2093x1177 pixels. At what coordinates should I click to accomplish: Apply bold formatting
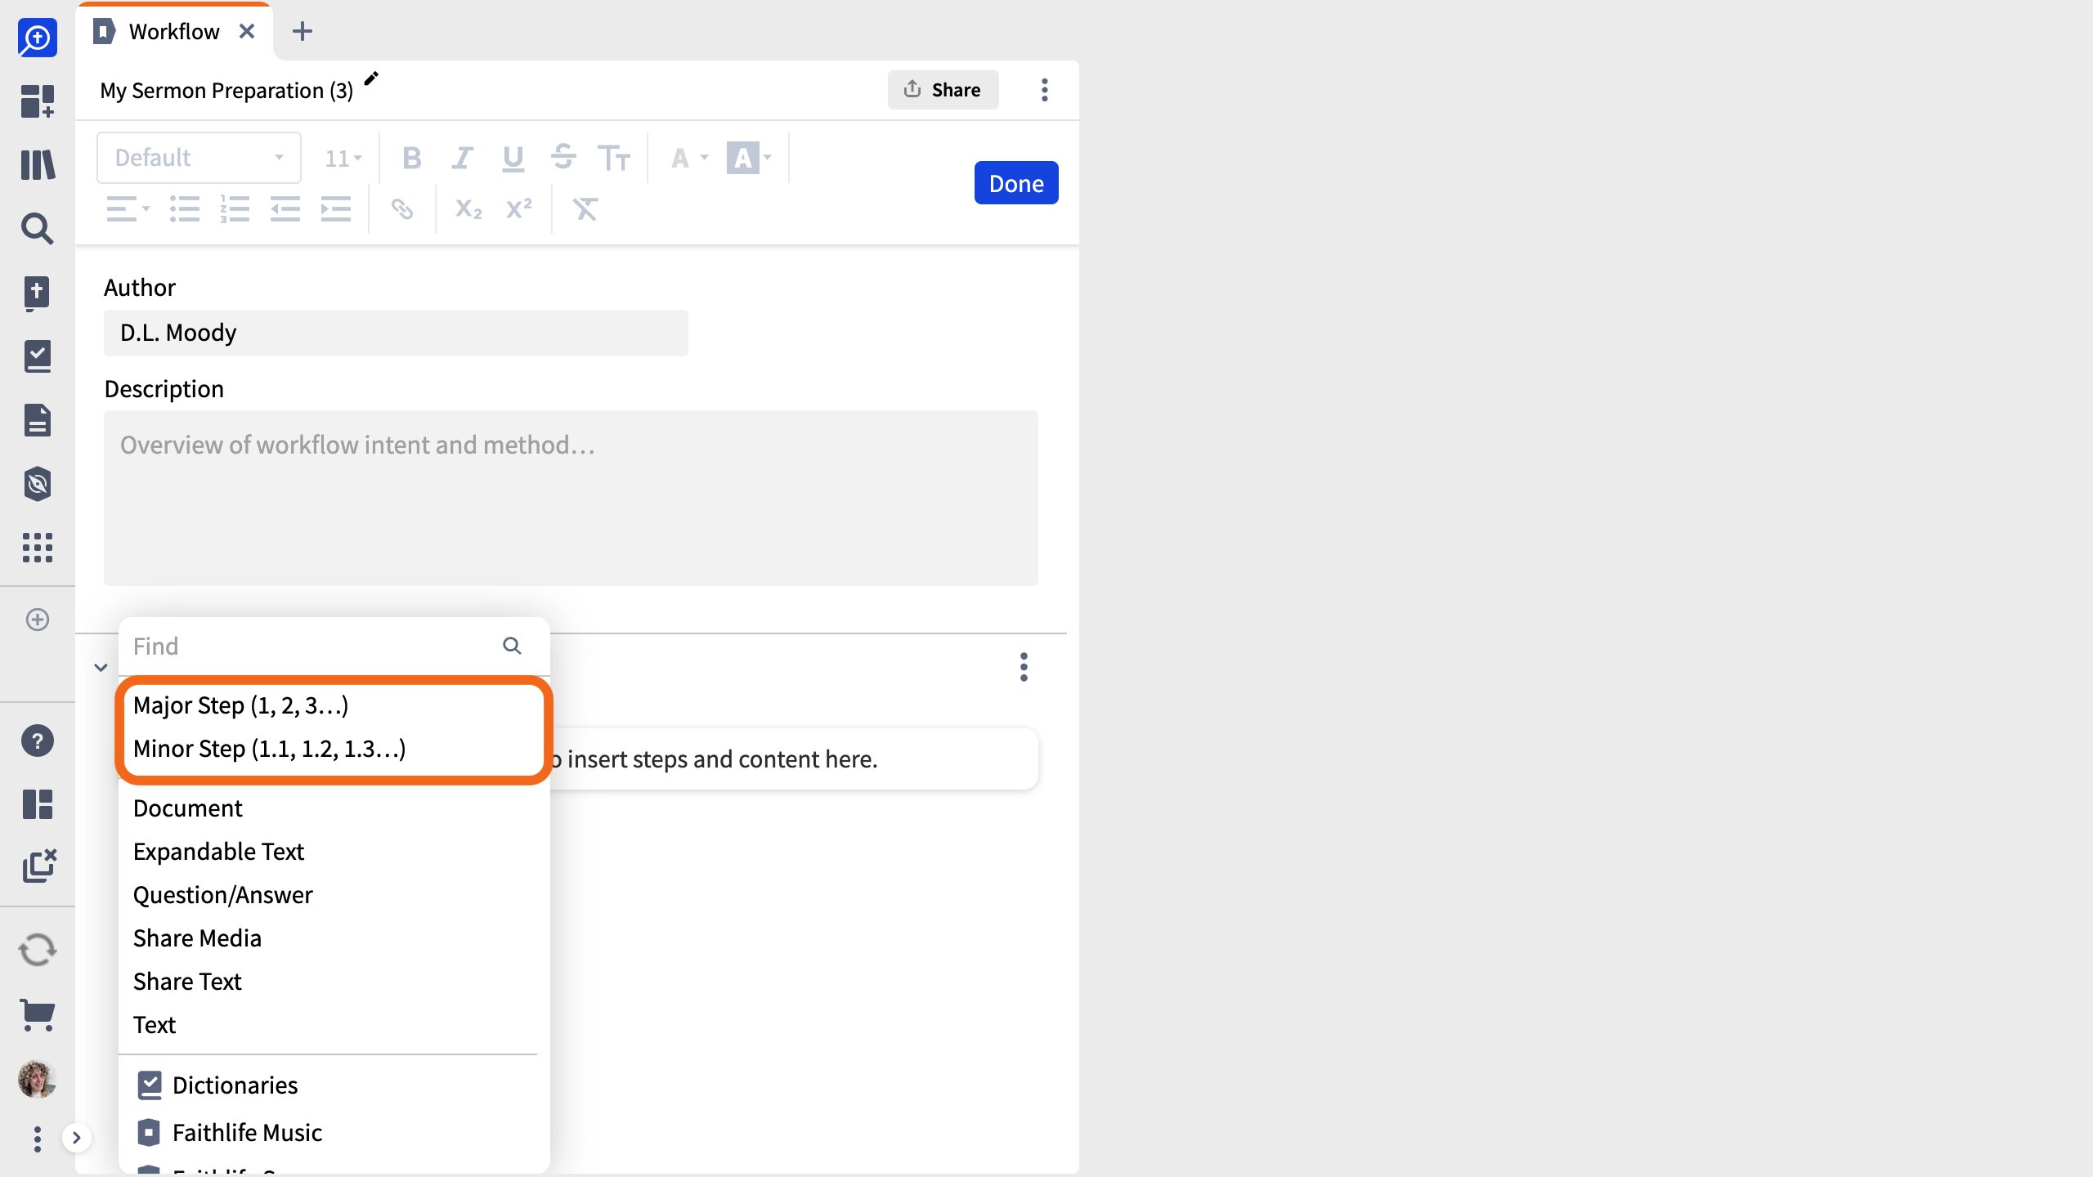click(412, 158)
